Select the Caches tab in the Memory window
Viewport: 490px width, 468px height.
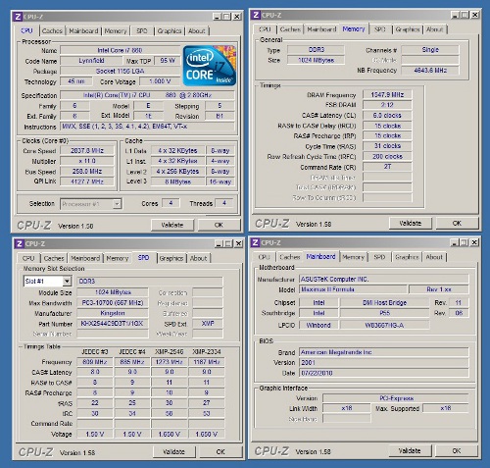click(290, 29)
